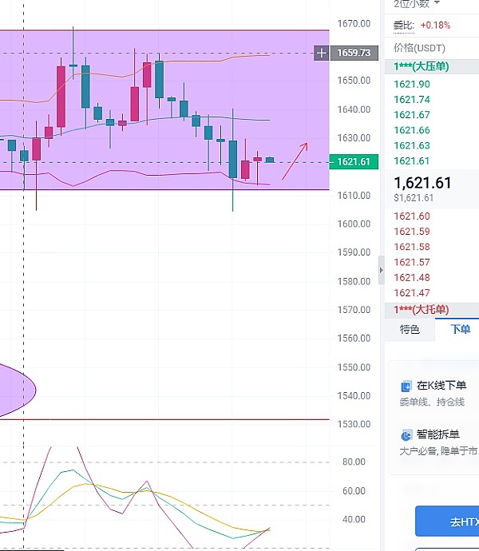This screenshot has width=479, height=551.
Task: Select the ask price 1621.90 in order book
Action: [412, 84]
